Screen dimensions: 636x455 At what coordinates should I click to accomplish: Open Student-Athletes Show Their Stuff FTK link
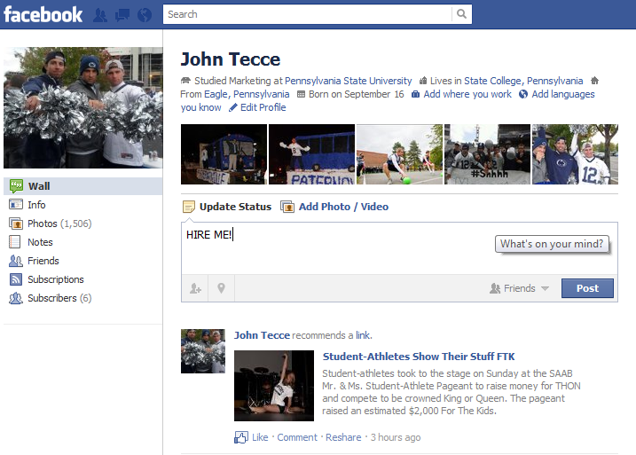point(418,357)
